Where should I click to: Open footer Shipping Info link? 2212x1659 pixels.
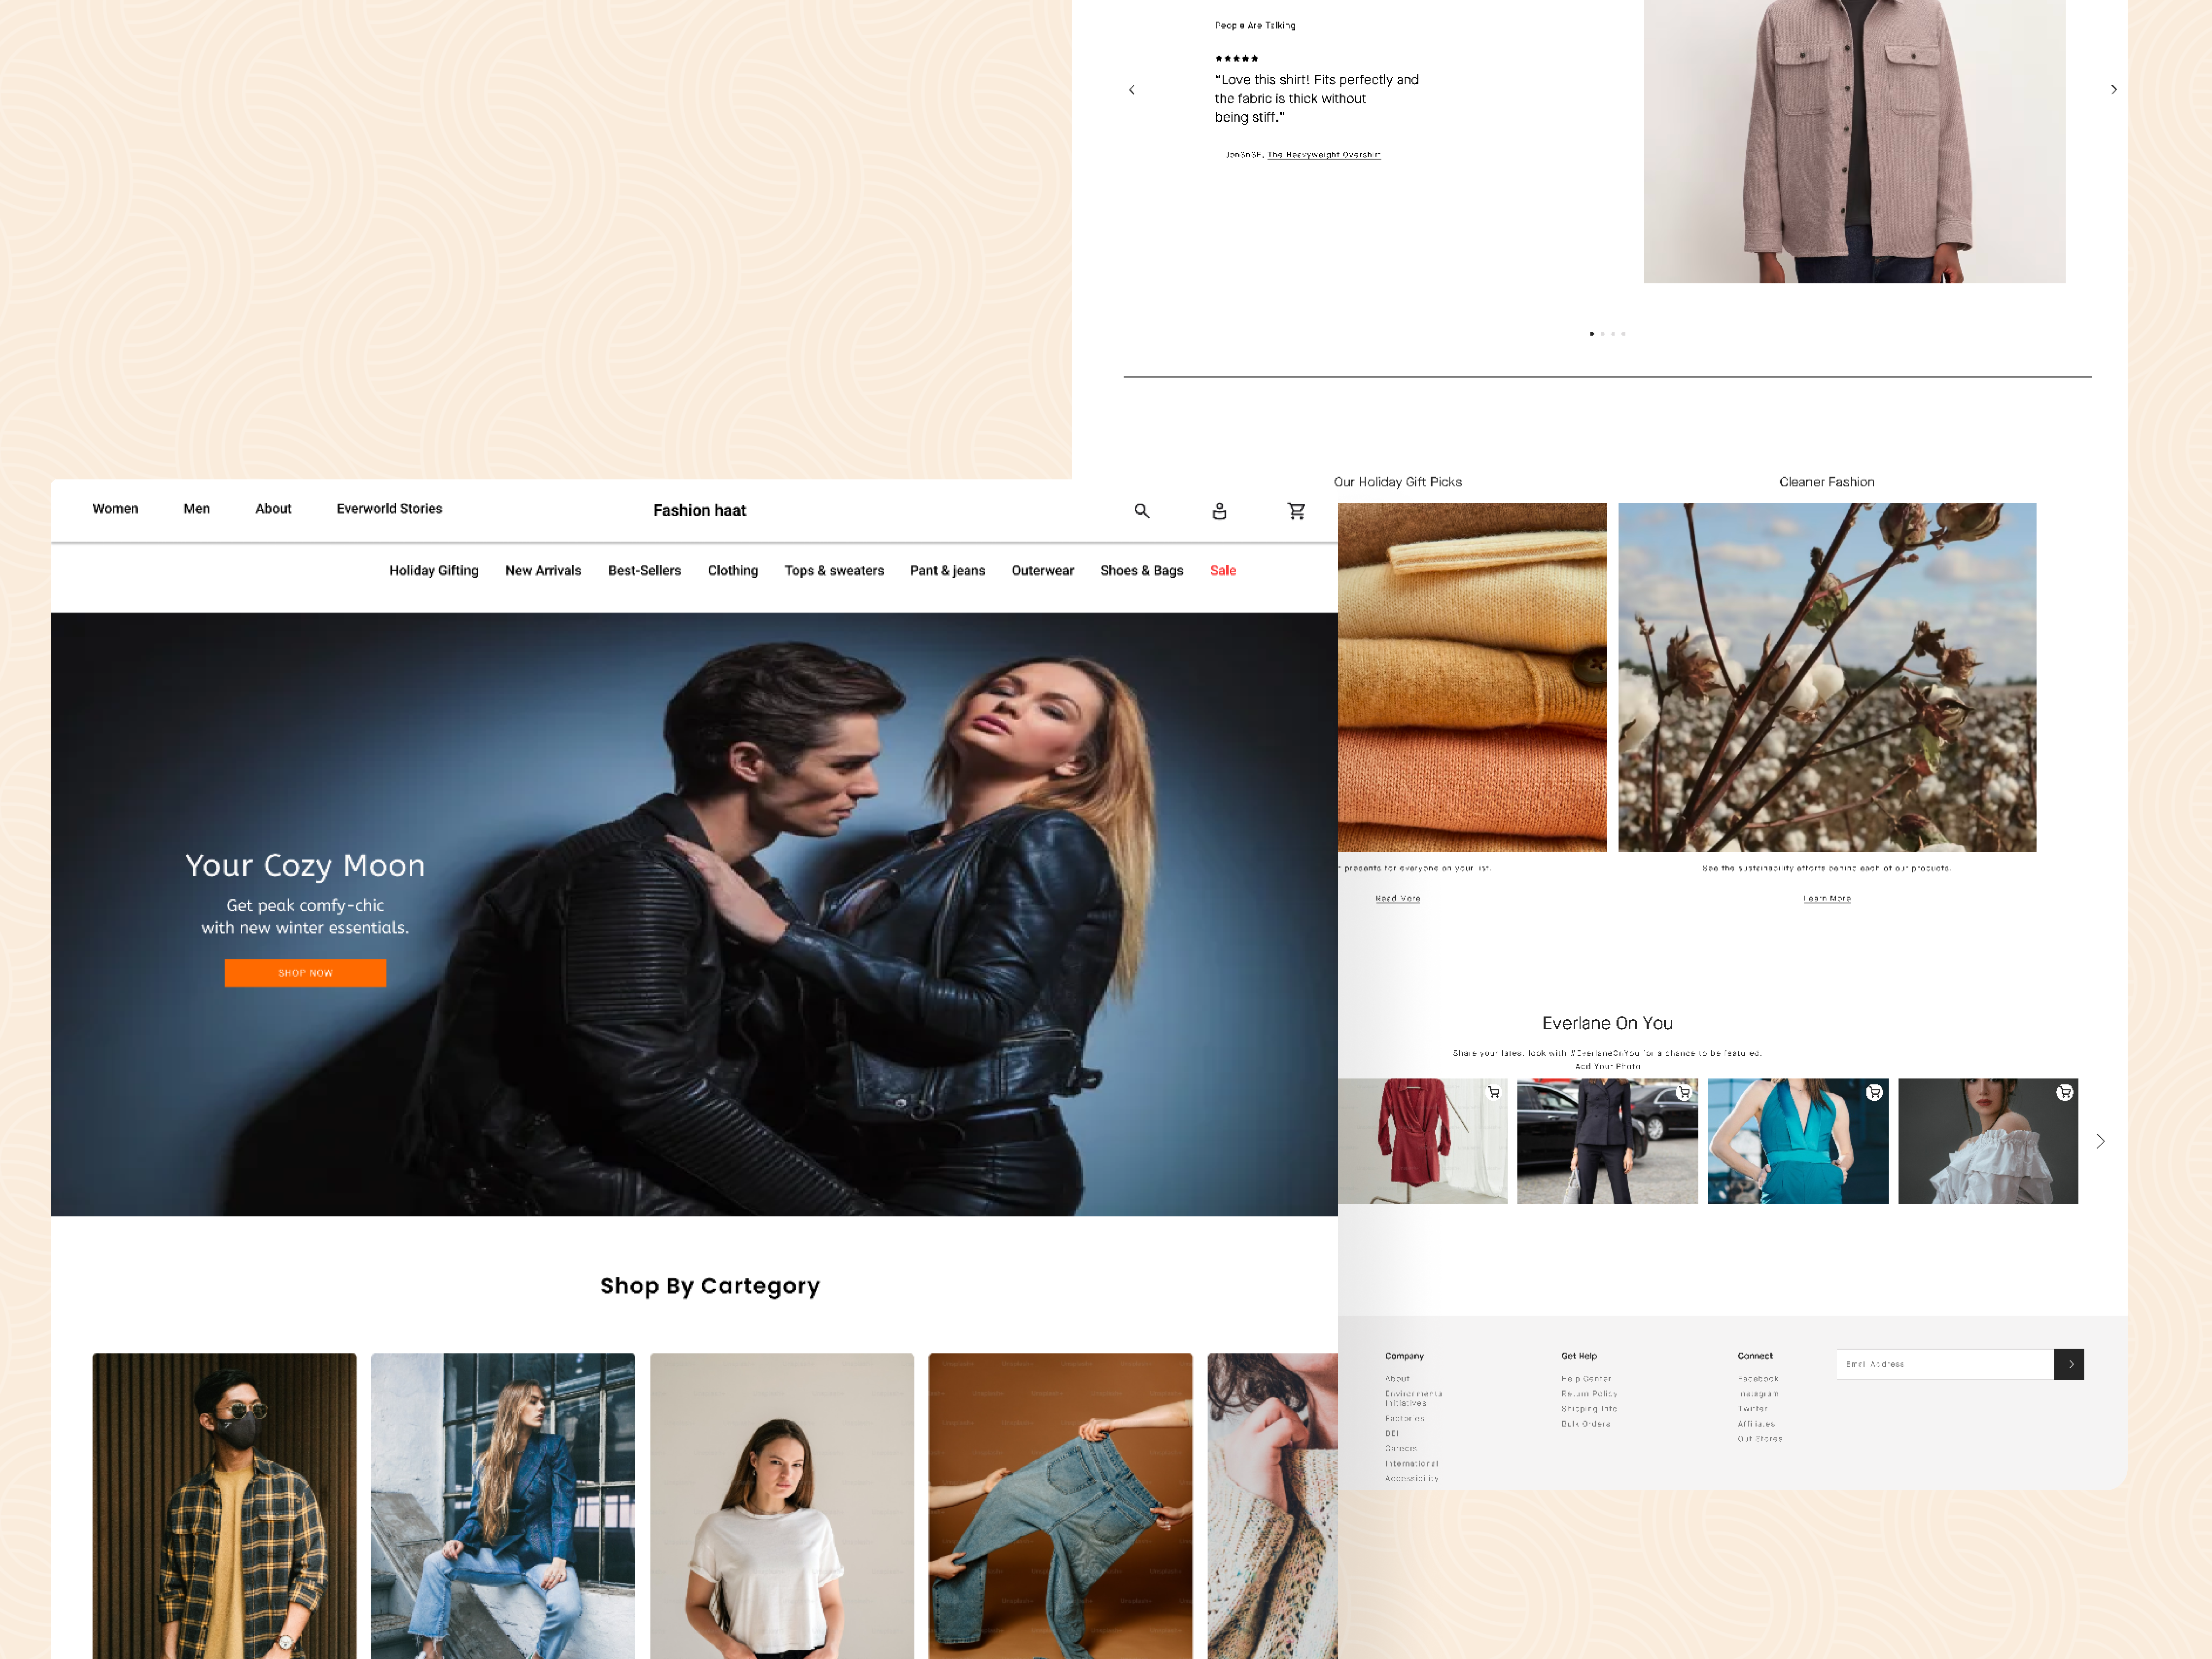[x=1589, y=1409]
